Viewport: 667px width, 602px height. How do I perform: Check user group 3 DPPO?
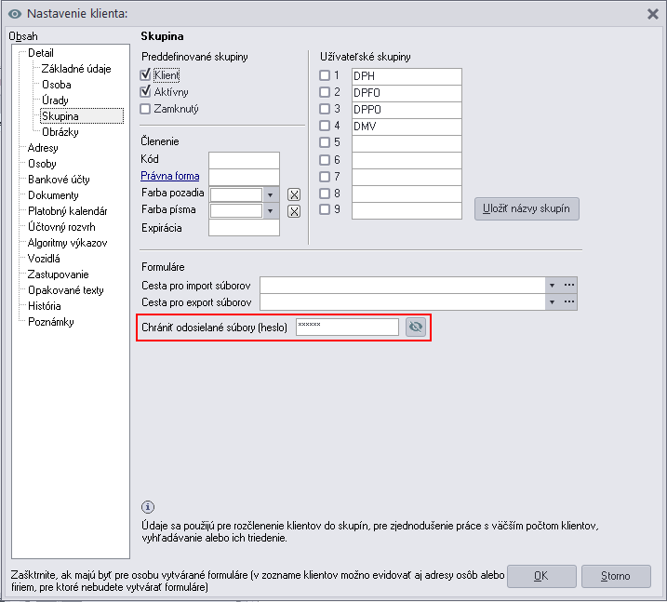coord(325,109)
